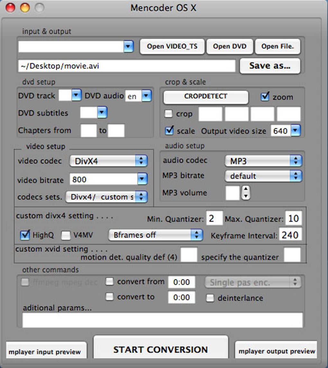Click the Max. Quantizer field

294,218
